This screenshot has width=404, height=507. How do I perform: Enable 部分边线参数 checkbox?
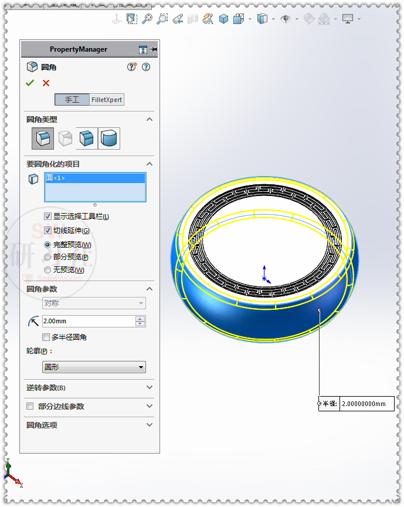click(30, 406)
